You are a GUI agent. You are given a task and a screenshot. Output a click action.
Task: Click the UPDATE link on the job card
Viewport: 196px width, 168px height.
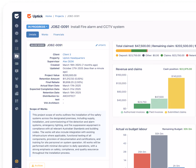click(x=101, y=45)
